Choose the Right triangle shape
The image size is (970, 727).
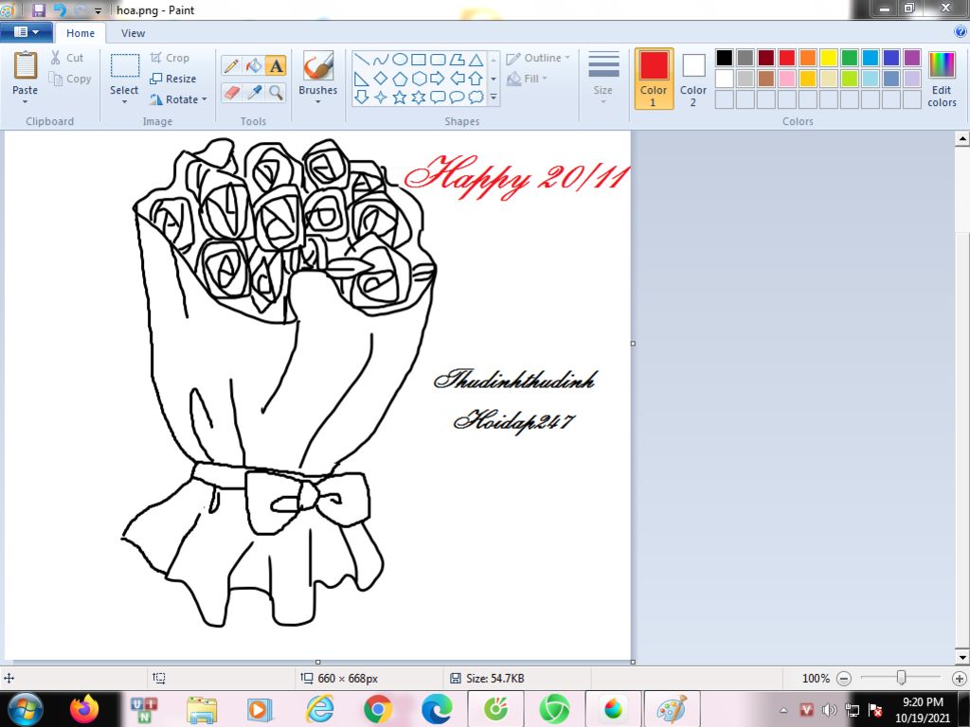point(362,79)
